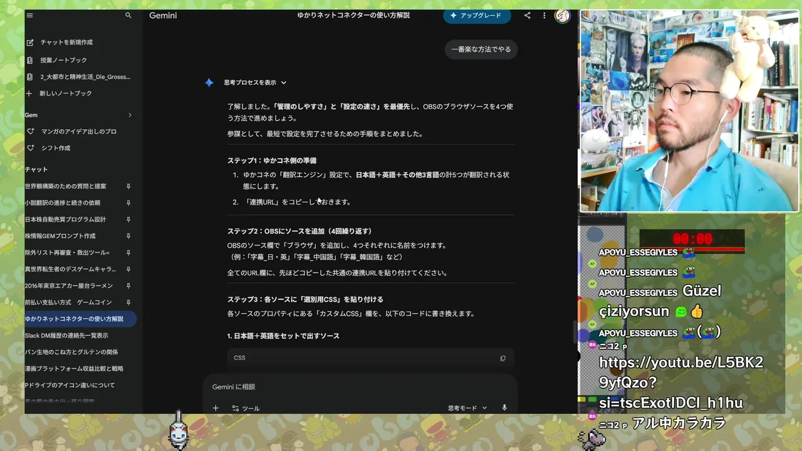The width and height of the screenshot is (802, 451).
Task: Click the search magnifier icon in sidebar
Action: (128, 16)
